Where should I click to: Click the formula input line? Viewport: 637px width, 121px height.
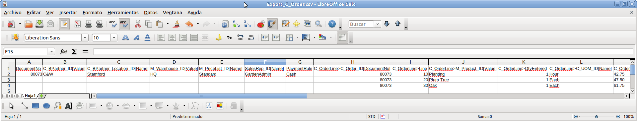pos(364,51)
